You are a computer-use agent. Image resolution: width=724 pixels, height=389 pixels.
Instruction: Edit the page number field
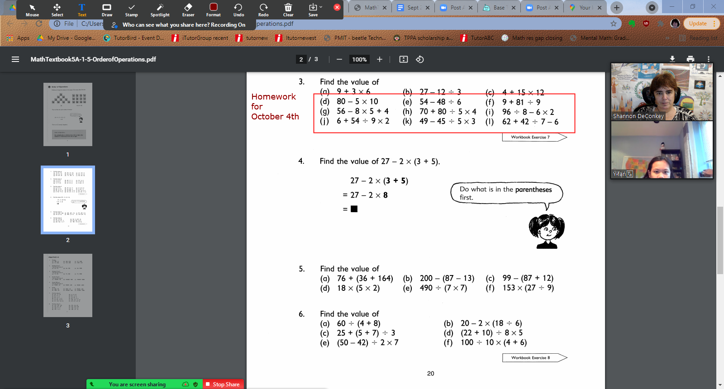coord(301,59)
